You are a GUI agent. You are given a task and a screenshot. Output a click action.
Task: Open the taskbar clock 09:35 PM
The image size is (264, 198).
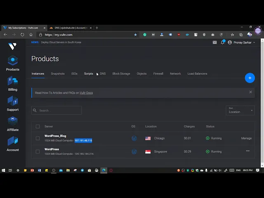point(247,170)
